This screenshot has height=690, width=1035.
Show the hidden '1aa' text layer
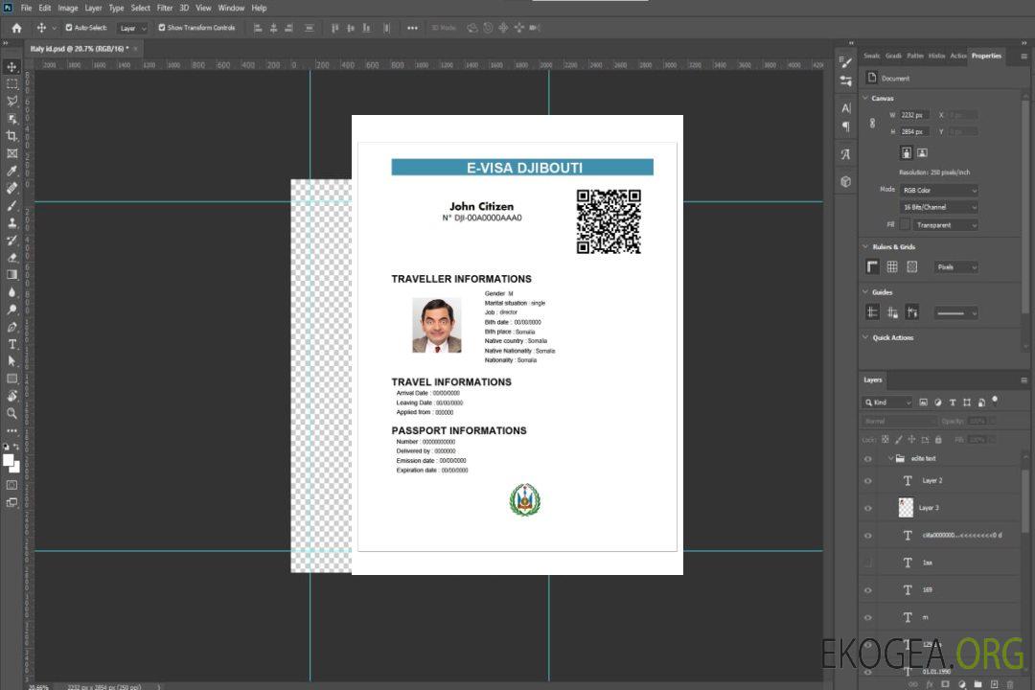(x=868, y=563)
